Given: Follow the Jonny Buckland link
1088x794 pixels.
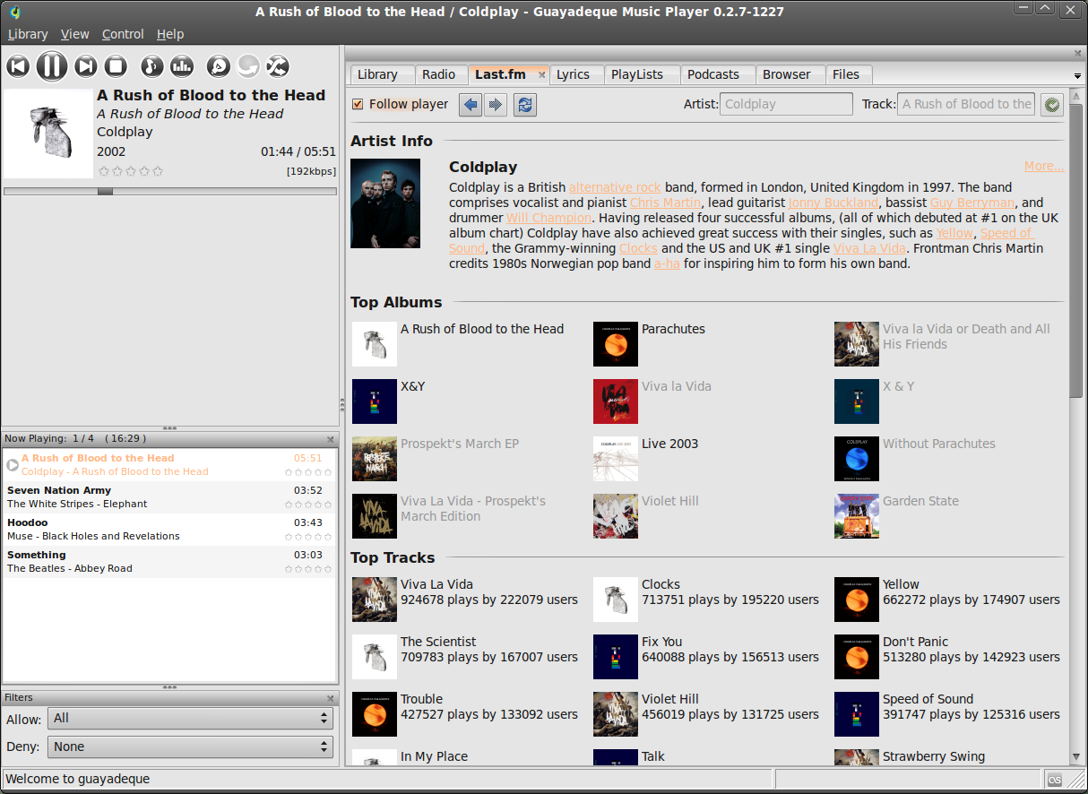Looking at the screenshot, I should pos(833,203).
